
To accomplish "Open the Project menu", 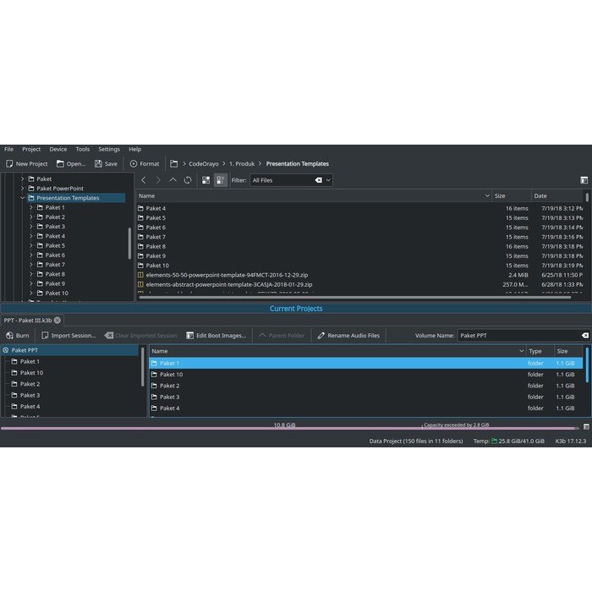I will (31, 149).
